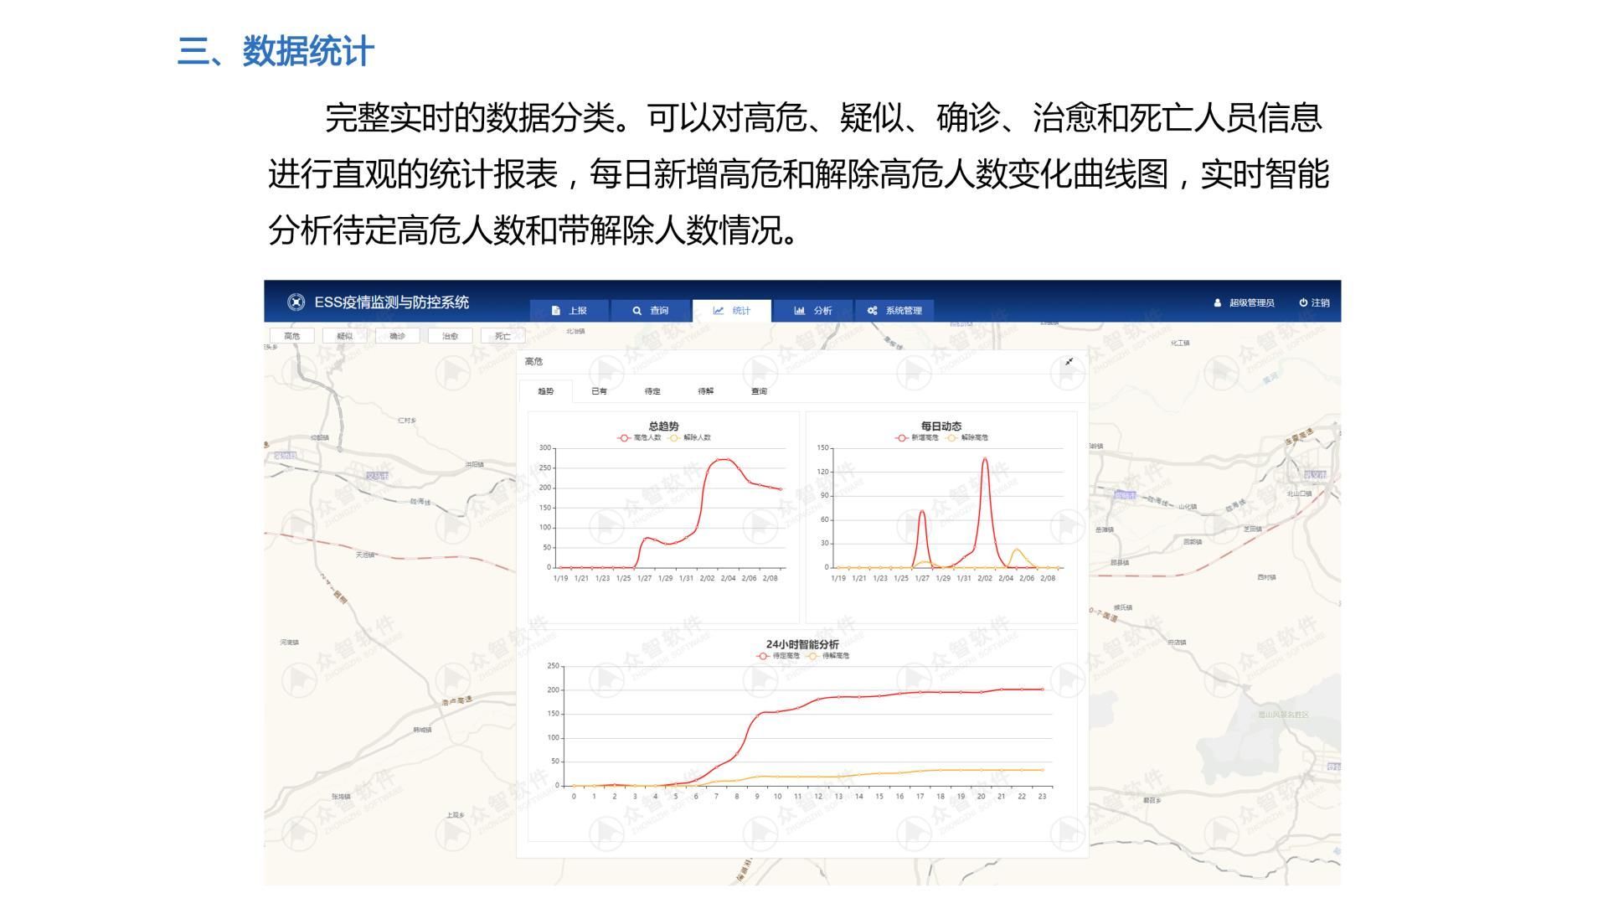
Task: Click the 治愈 category button
Action: [450, 336]
